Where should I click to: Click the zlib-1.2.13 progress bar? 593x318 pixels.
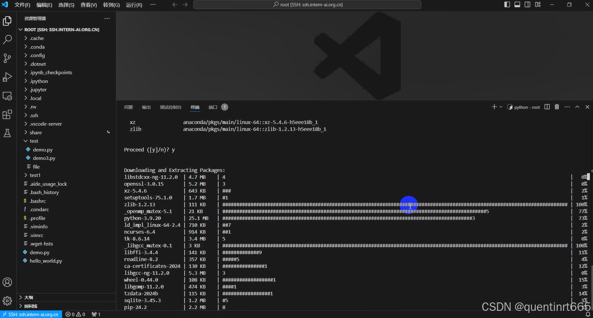click(x=395, y=204)
